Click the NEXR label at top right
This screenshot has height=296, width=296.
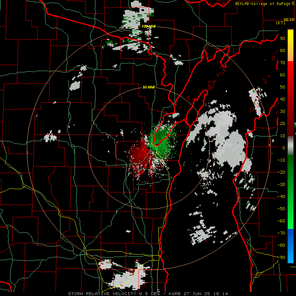(289, 20)
